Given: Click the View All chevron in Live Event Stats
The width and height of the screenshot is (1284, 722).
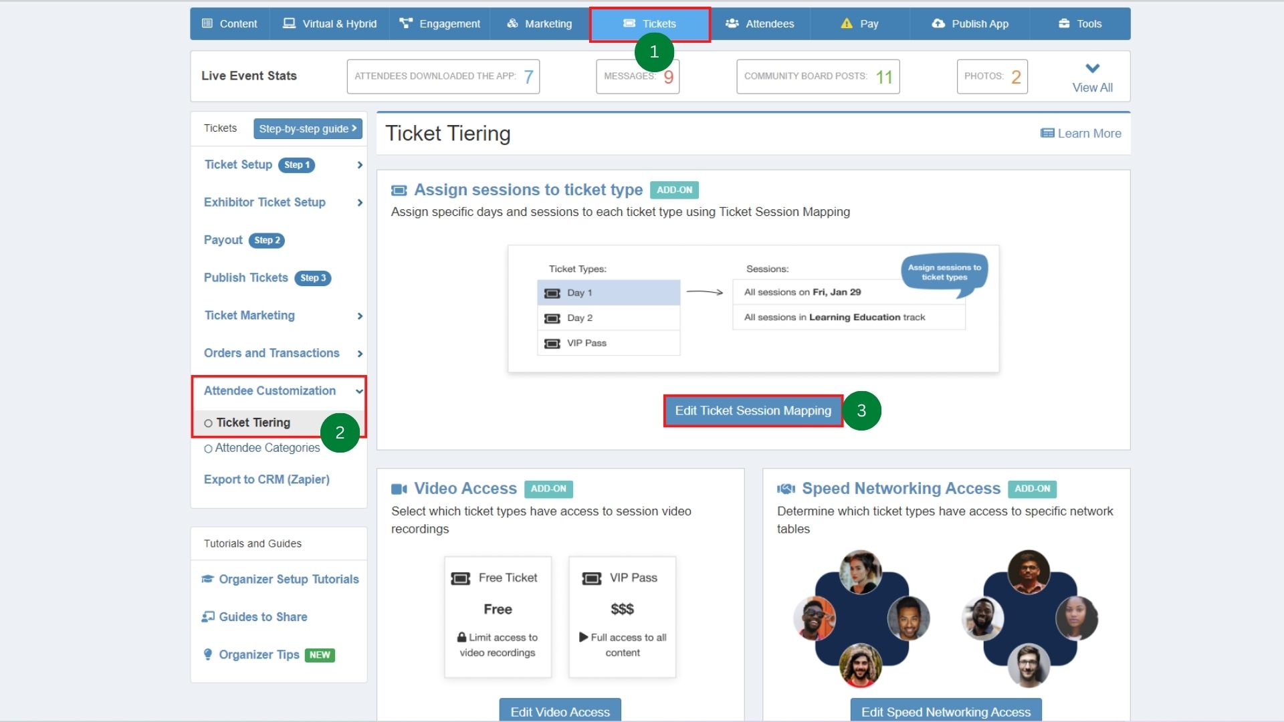Looking at the screenshot, I should coord(1092,68).
